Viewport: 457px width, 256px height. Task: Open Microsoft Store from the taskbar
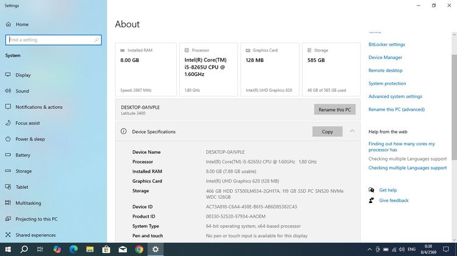pyautogui.click(x=106, y=249)
